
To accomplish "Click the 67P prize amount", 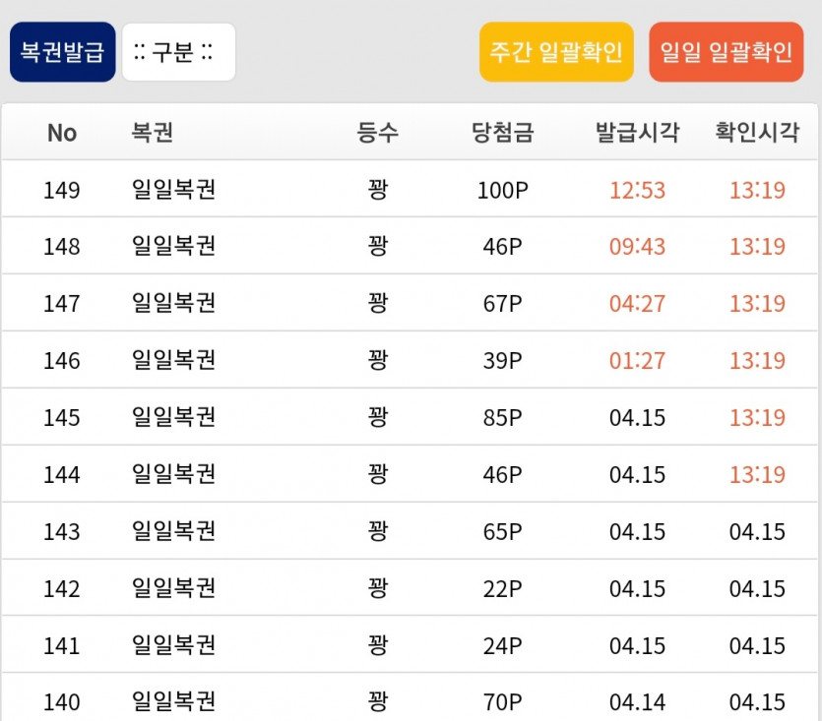I will click(x=503, y=304).
